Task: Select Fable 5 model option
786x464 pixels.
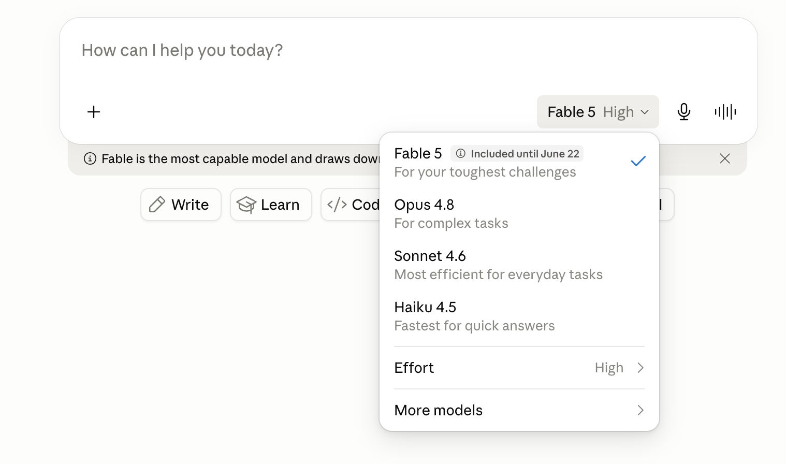Action: click(519, 163)
